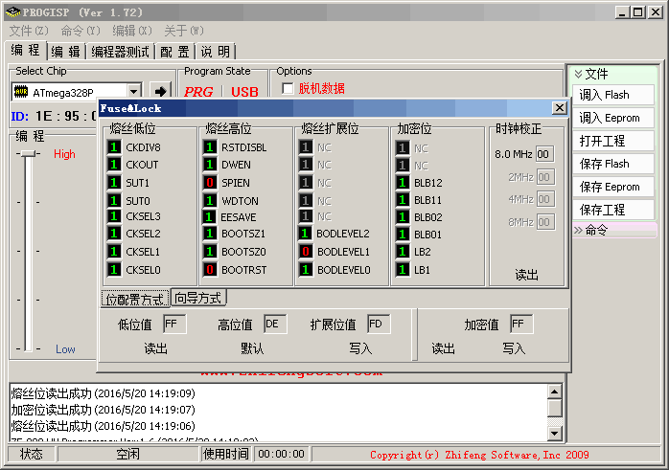Switch to the 编辑 tab
Screen dimensions: 669x470
tap(66, 52)
